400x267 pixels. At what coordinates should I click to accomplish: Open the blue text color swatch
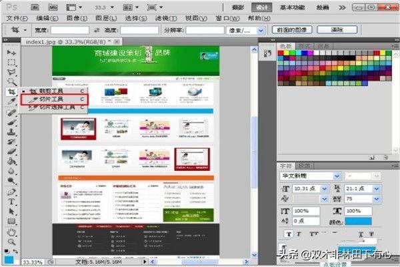coord(358,222)
